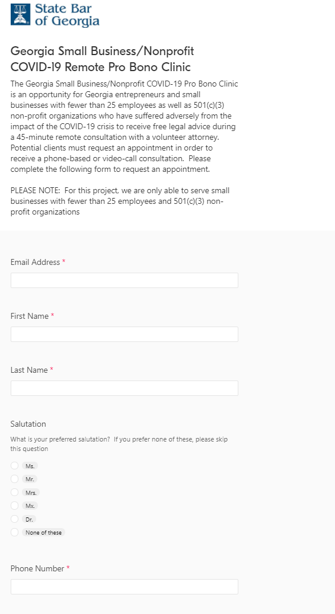The height and width of the screenshot is (614, 335).
Task: Click the First Name field label
Action: [x=30, y=316]
